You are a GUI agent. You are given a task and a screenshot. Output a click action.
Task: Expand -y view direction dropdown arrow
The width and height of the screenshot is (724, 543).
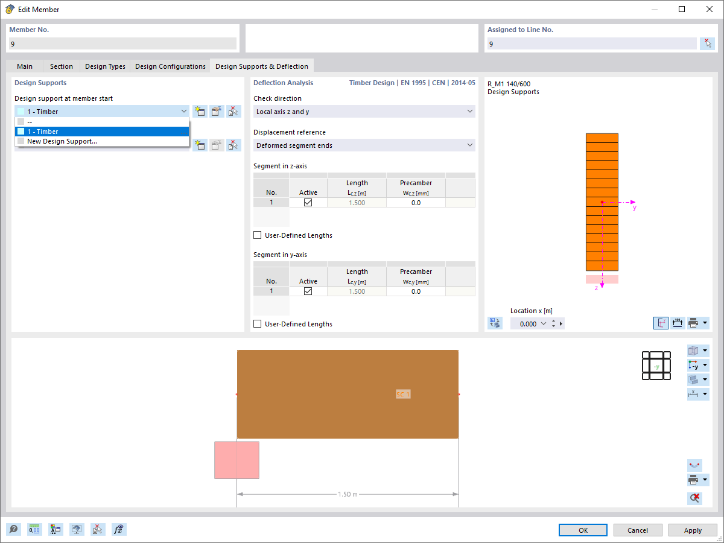(705, 365)
